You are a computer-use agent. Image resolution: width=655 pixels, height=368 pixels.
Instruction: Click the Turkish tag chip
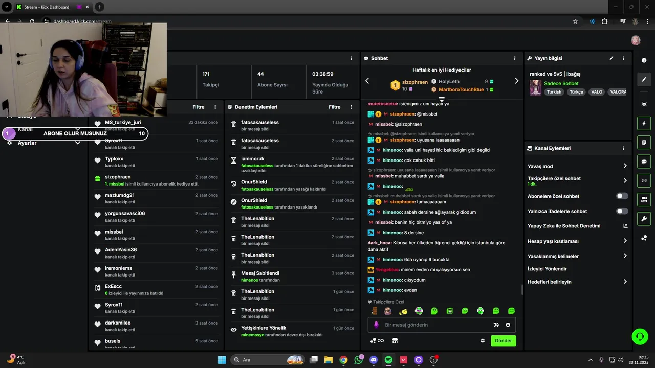click(554, 92)
